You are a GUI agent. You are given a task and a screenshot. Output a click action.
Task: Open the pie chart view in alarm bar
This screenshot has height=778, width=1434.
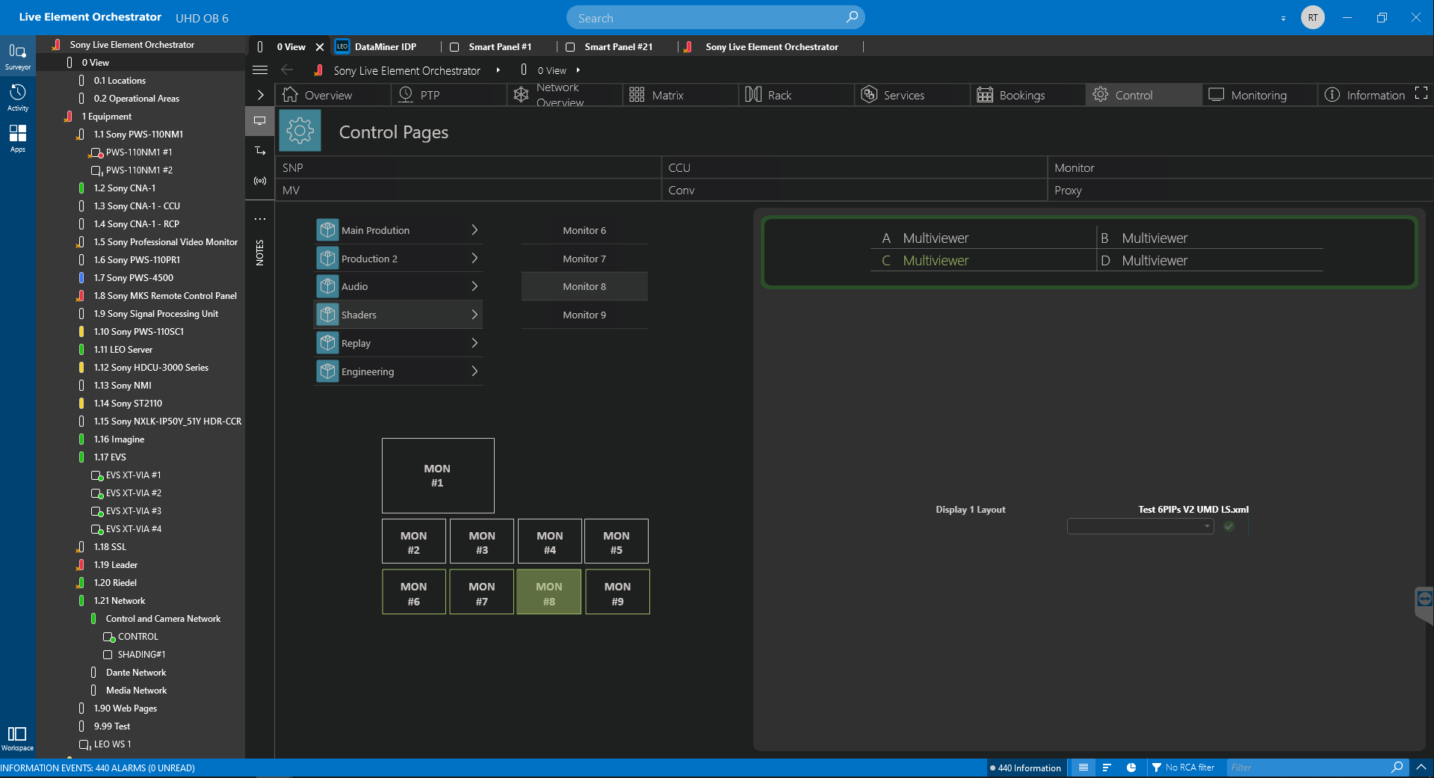coord(1131,768)
